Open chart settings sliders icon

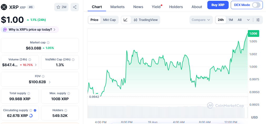pos(258,20)
